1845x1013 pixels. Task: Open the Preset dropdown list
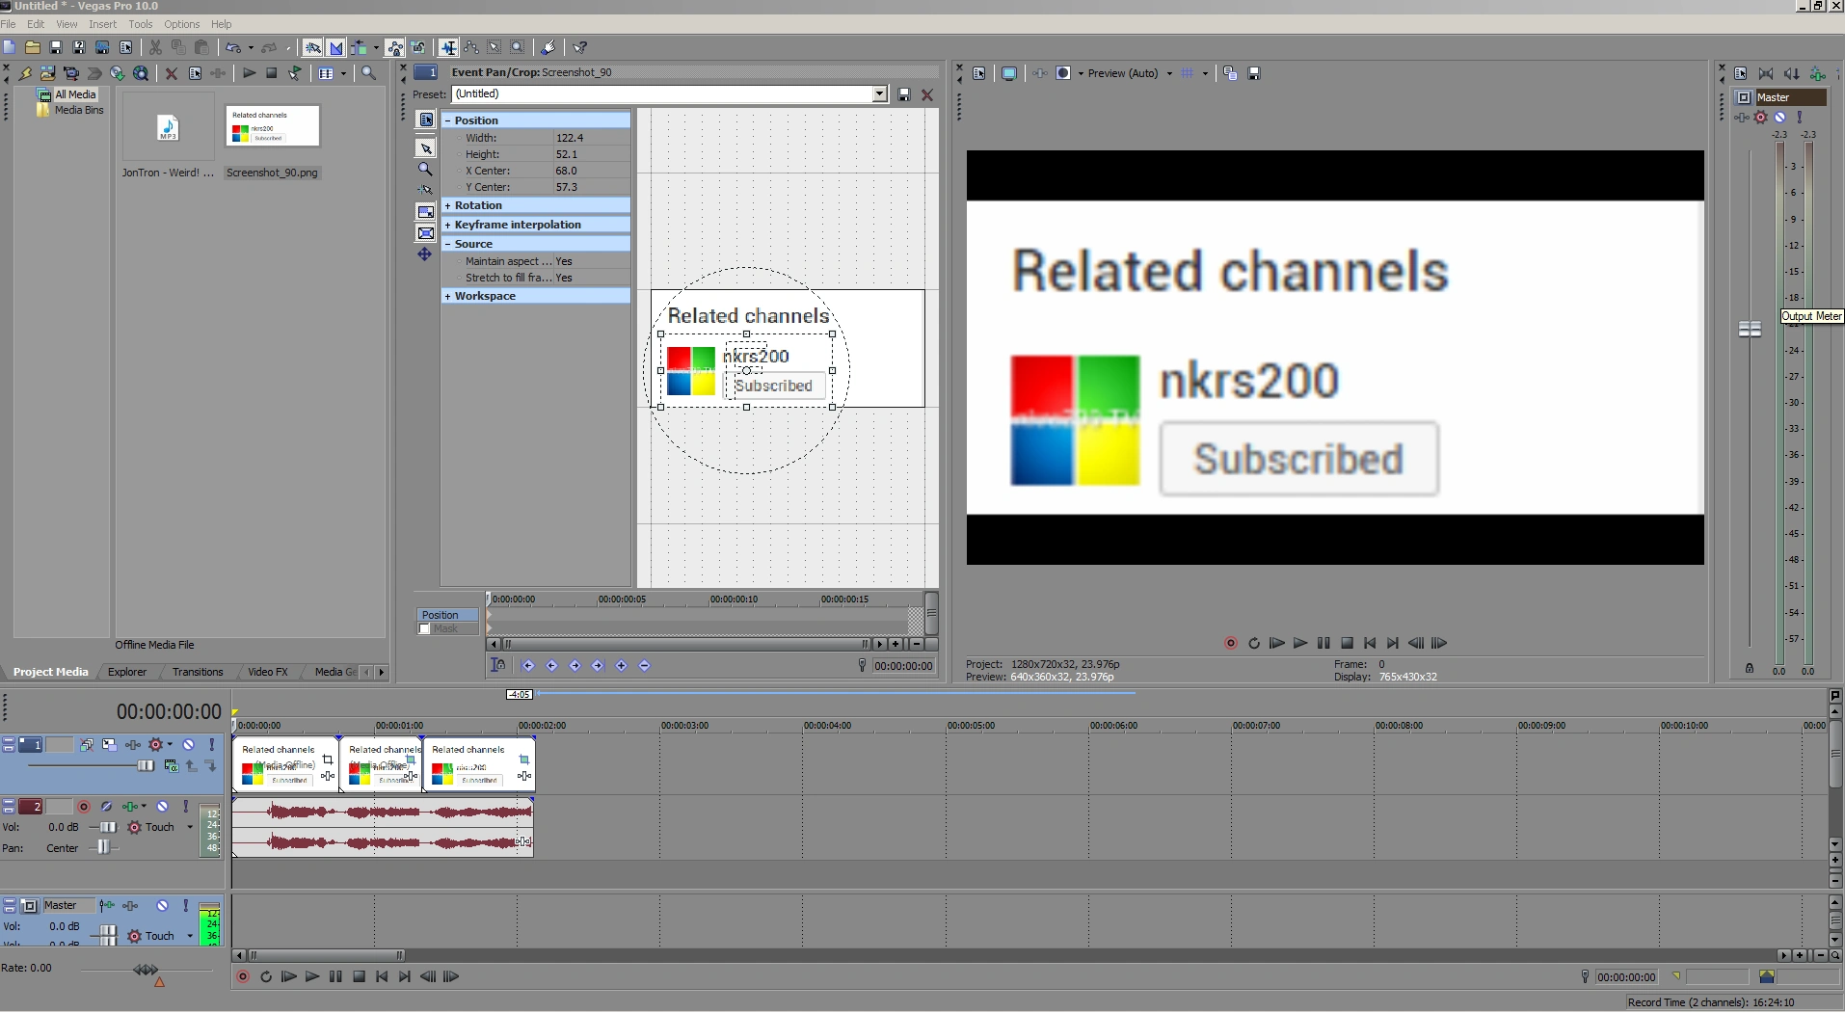click(x=879, y=94)
